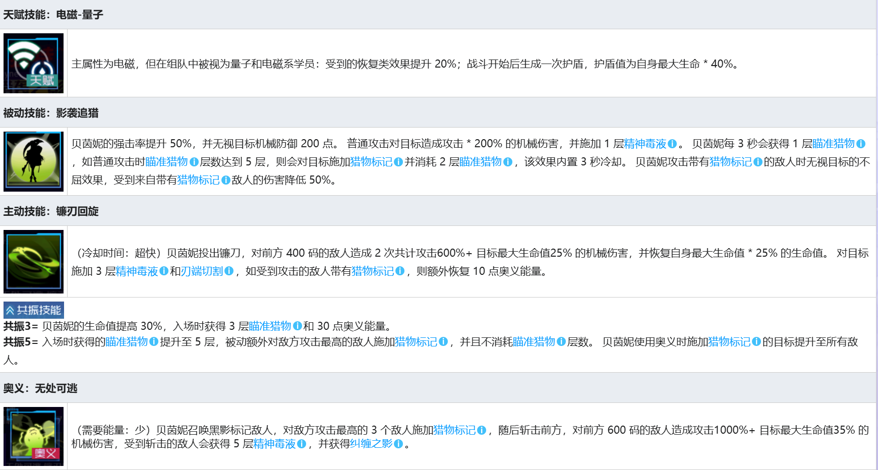
Task: Open 瞄准猎物 link after '如普通攻击时'
Action: [166, 162]
